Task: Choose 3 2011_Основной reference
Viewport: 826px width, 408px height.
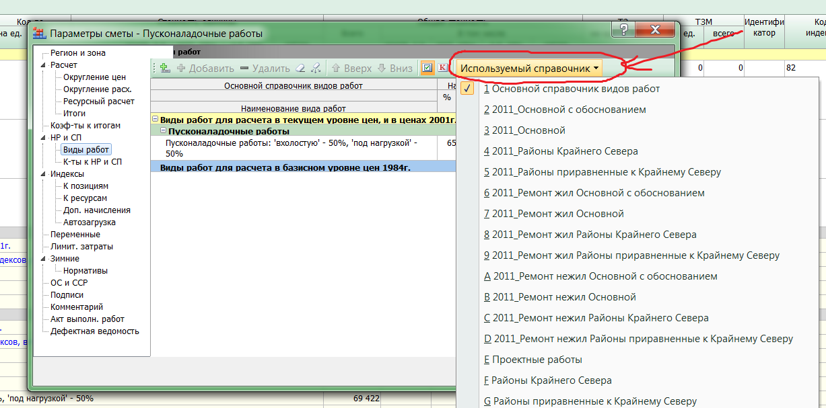Action: point(524,130)
